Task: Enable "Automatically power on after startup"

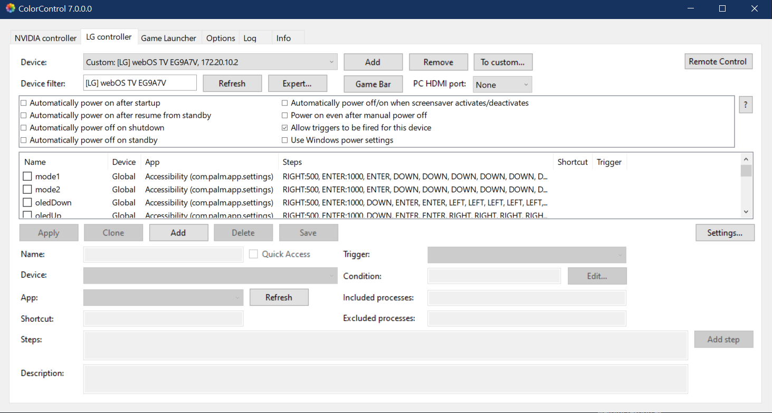Action: point(23,102)
